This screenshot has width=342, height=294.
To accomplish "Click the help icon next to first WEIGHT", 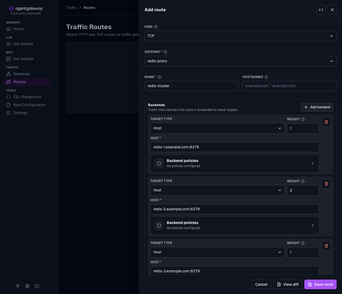I will pyautogui.click(x=303, y=119).
